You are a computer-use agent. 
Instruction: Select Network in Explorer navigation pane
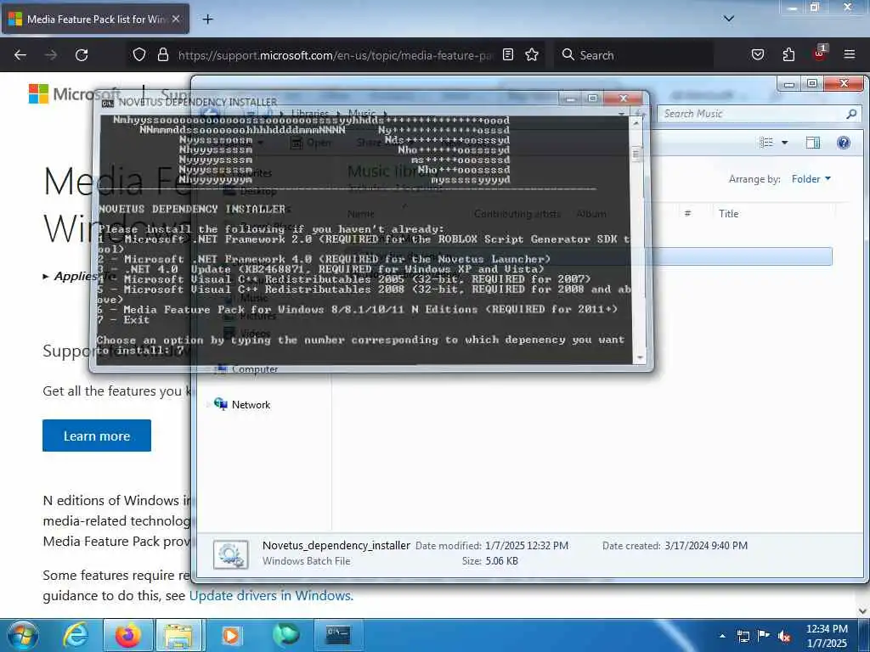251,405
